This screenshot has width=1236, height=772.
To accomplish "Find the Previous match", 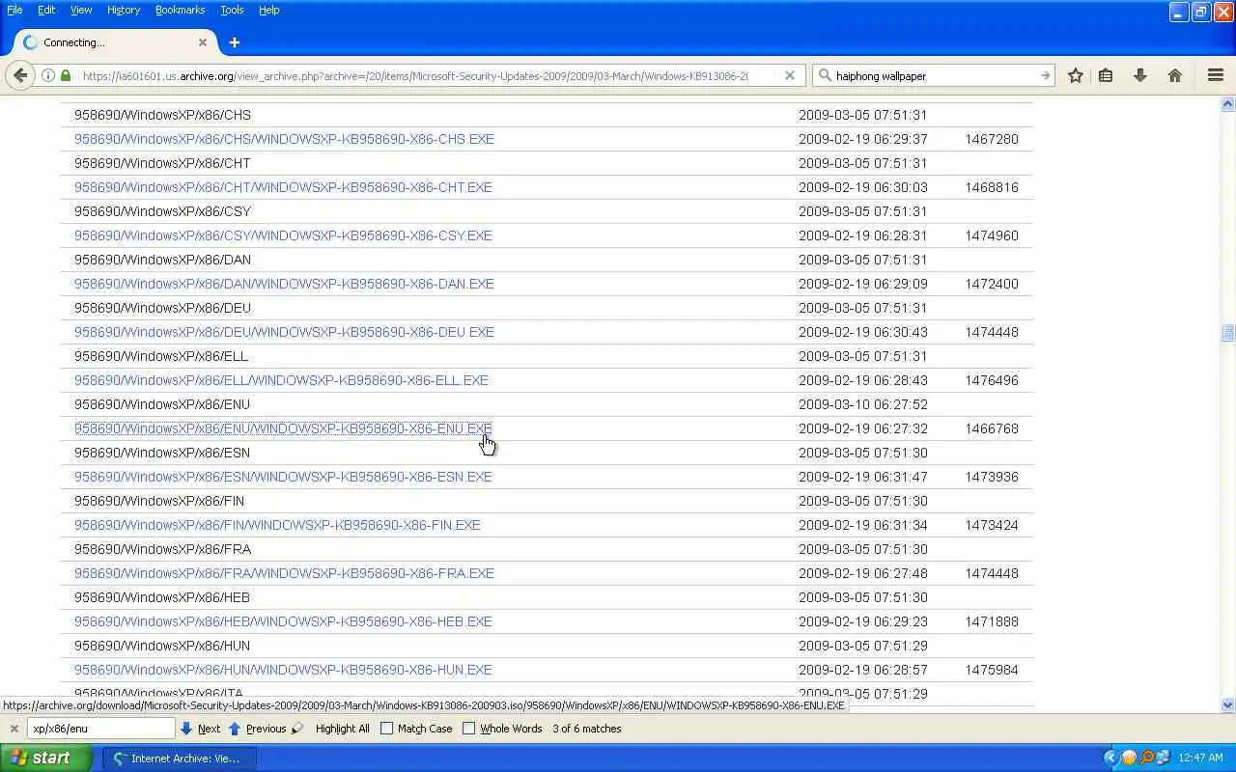I will pyautogui.click(x=257, y=729).
